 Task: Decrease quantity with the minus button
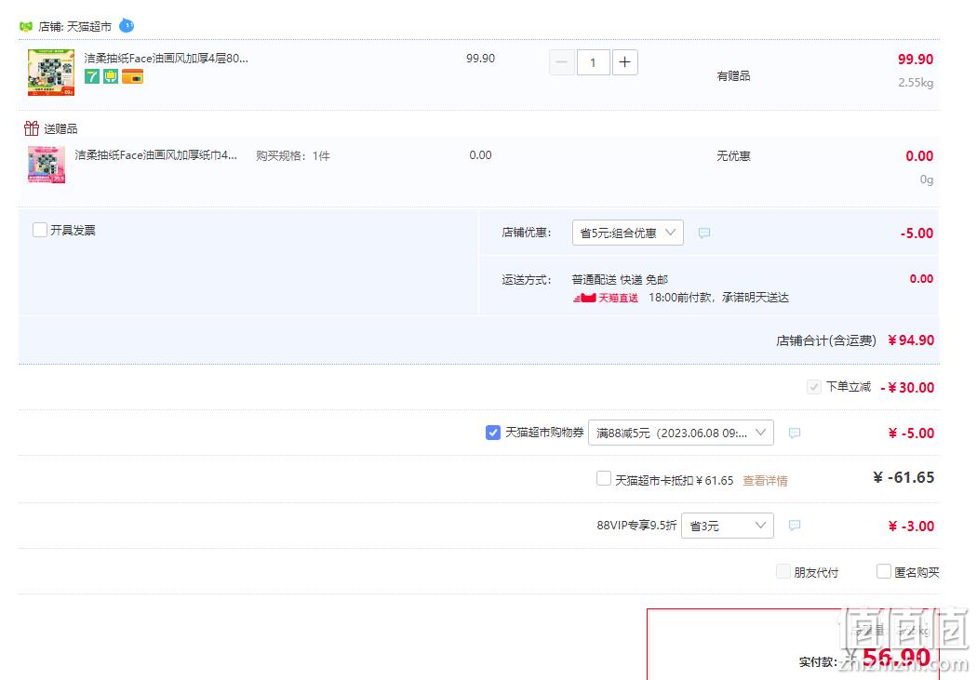click(561, 62)
